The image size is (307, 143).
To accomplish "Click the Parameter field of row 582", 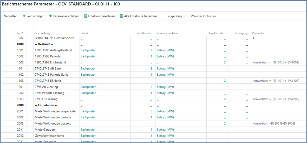I will click(x=276, y=38).
